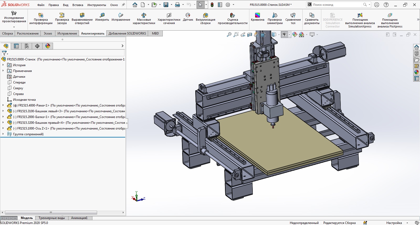
Task: Add a Sensor (Датчик)
Action: pyautogui.click(x=188, y=17)
